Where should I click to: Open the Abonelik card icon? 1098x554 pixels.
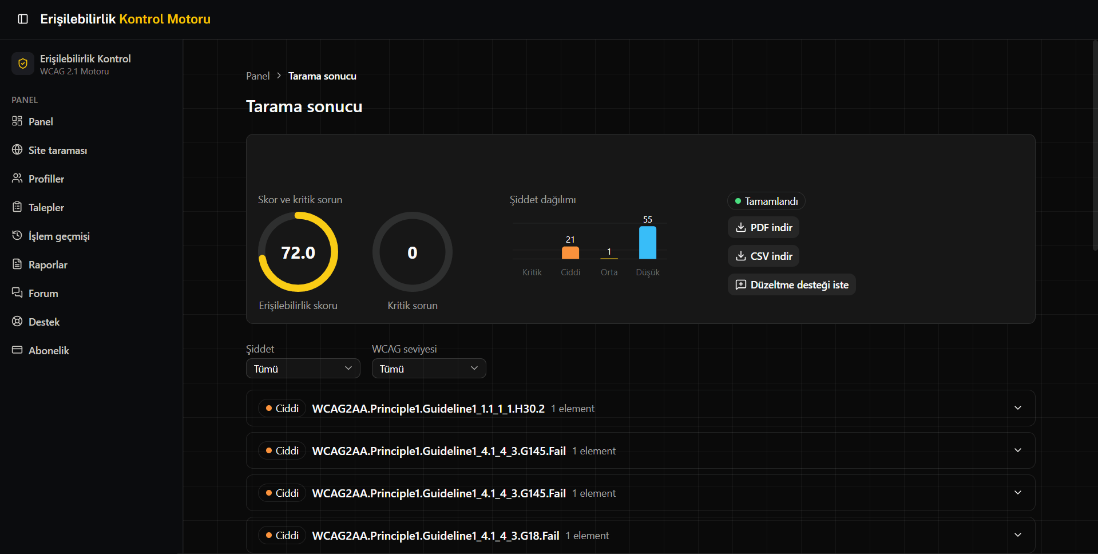pos(17,350)
